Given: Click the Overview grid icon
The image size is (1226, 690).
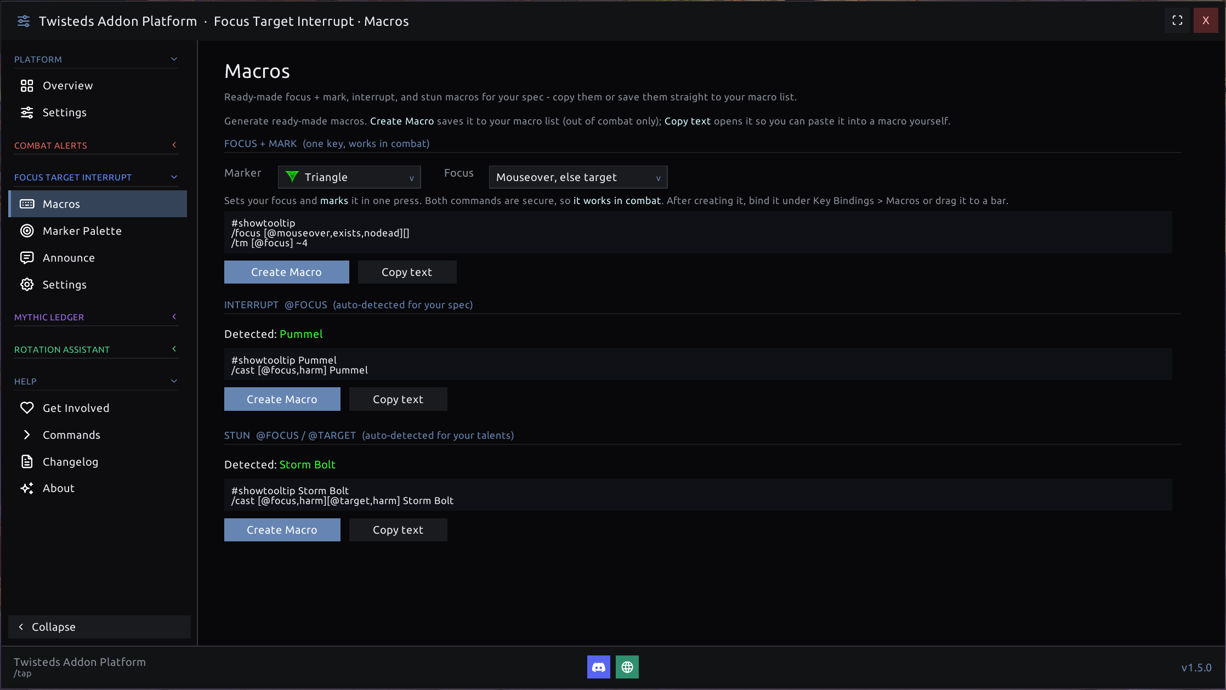Looking at the screenshot, I should (x=27, y=86).
